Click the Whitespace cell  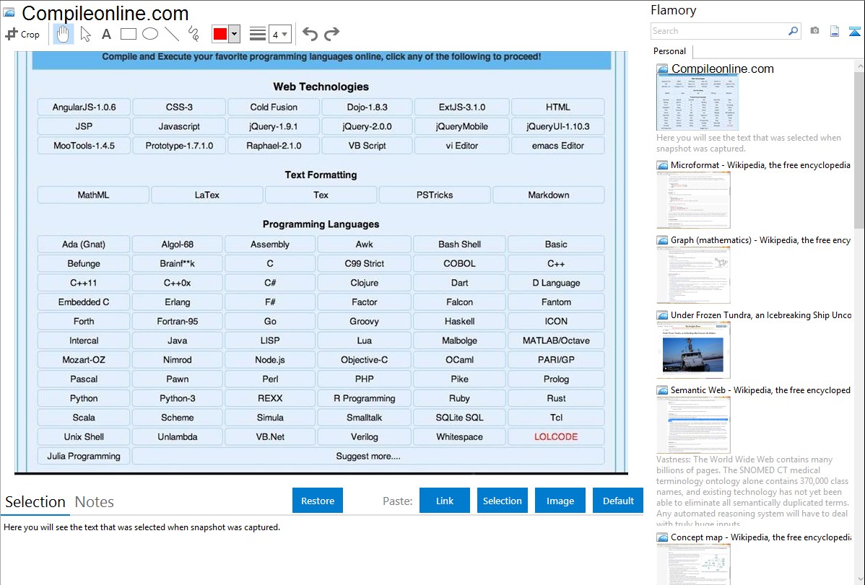459,436
